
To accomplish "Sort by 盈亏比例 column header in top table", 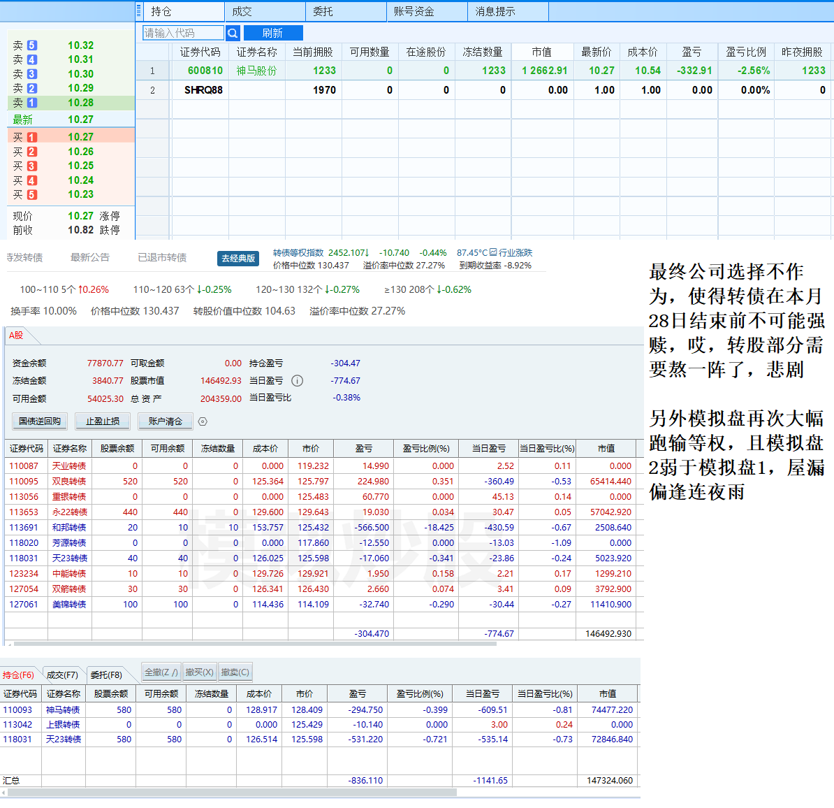I will pyautogui.click(x=745, y=52).
